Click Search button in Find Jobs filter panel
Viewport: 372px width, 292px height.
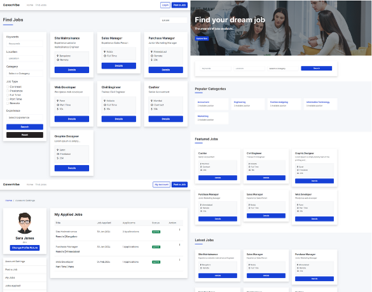pyautogui.click(x=25, y=127)
